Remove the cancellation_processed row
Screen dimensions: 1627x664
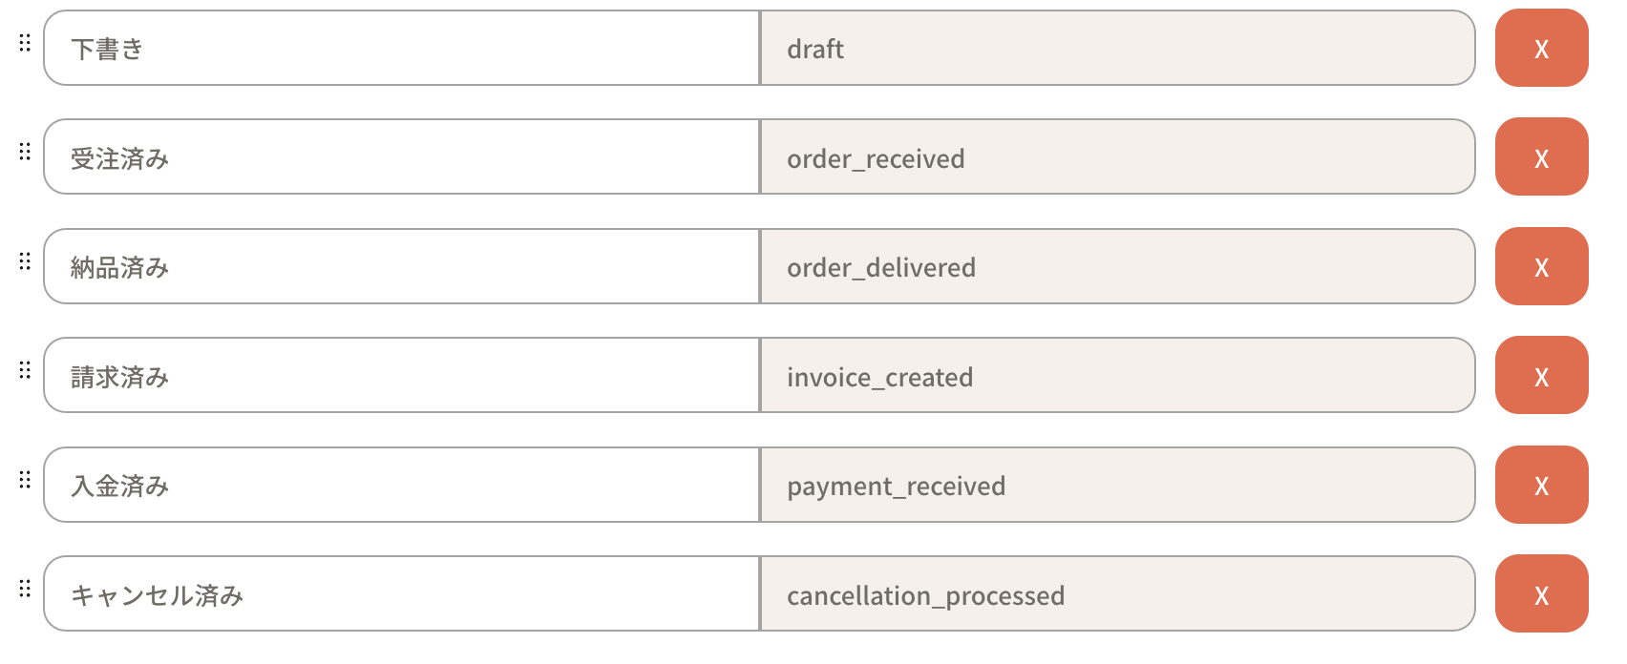pos(1541,594)
